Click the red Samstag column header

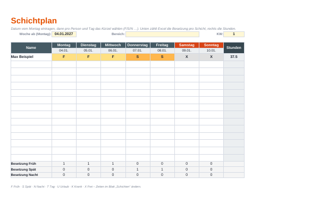click(x=187, y=45)
